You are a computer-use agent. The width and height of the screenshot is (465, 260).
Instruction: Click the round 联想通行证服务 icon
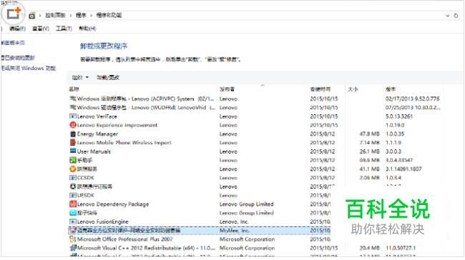(x=73, y=186)
